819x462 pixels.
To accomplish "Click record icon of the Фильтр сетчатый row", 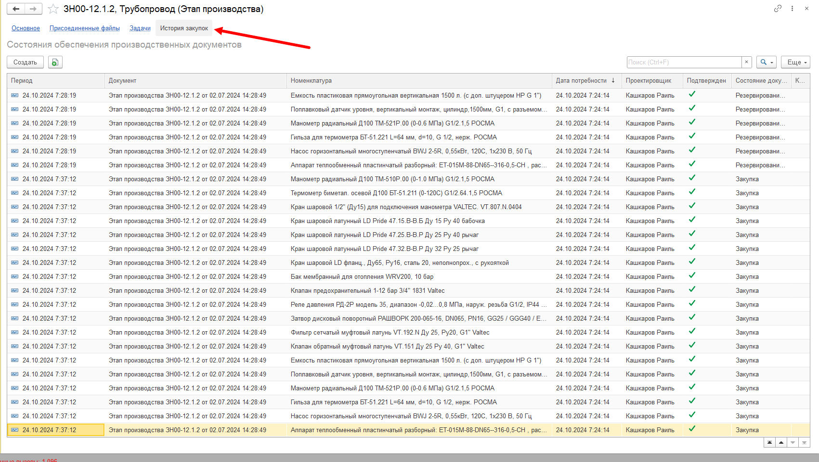I will tap(15, 333).
